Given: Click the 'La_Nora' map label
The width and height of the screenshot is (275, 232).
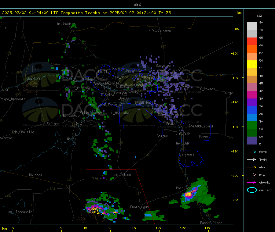Looking at the screenshot, I should click(x=122, y=77).
